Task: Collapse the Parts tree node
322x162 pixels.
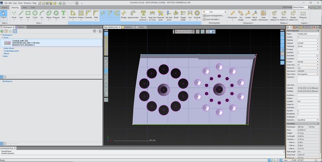Action: click(2, 38)
